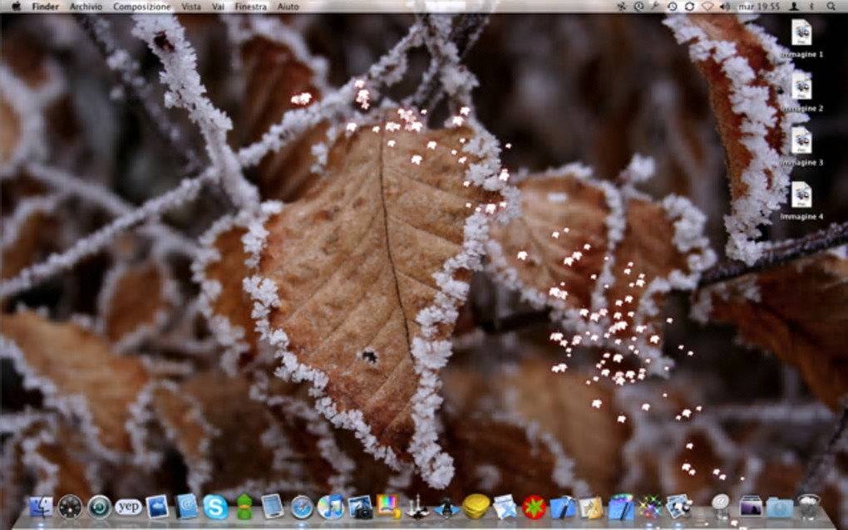The width and height of the screenshot is (848, 530).
Task: Launch Preview app from the dock
Action: (678, 508)
